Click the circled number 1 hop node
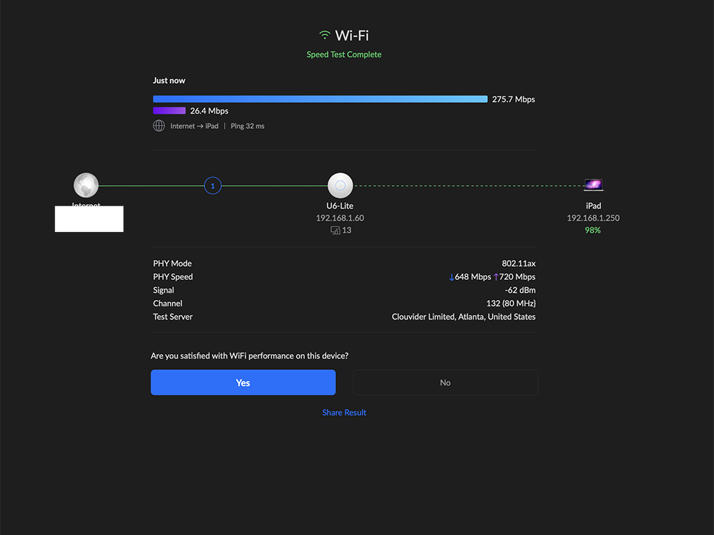The image size is (714, 535). click(x=213, y=186)
